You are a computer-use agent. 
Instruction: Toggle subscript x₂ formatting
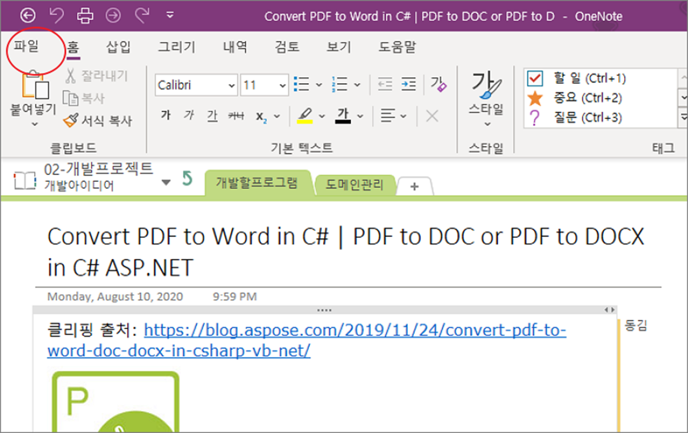point(261,116)
